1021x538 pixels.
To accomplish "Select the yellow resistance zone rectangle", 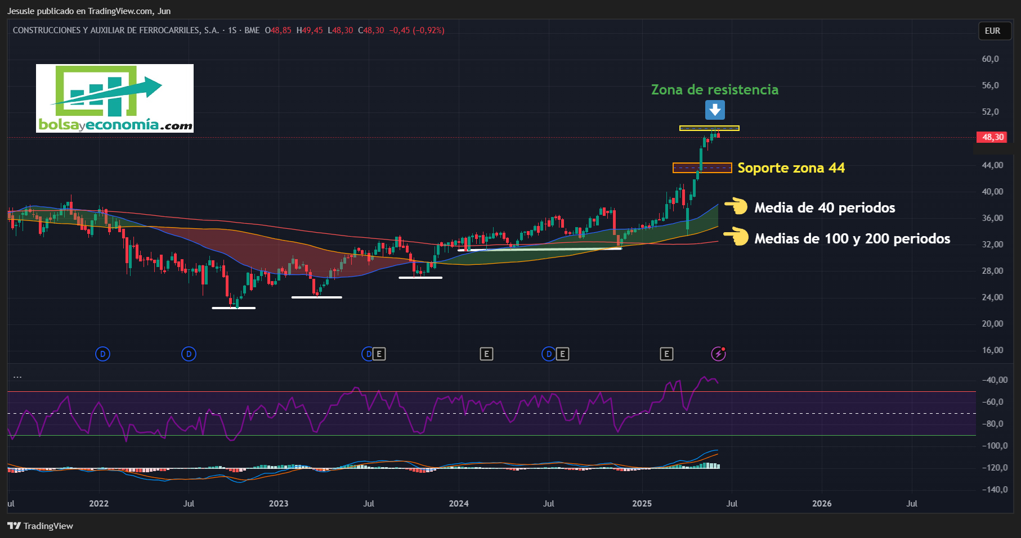I will tap(709, 128).
